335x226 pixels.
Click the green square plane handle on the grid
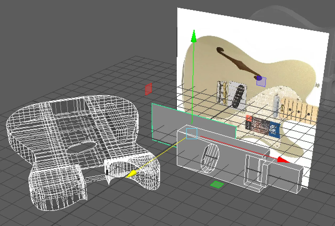click(217, 185)
